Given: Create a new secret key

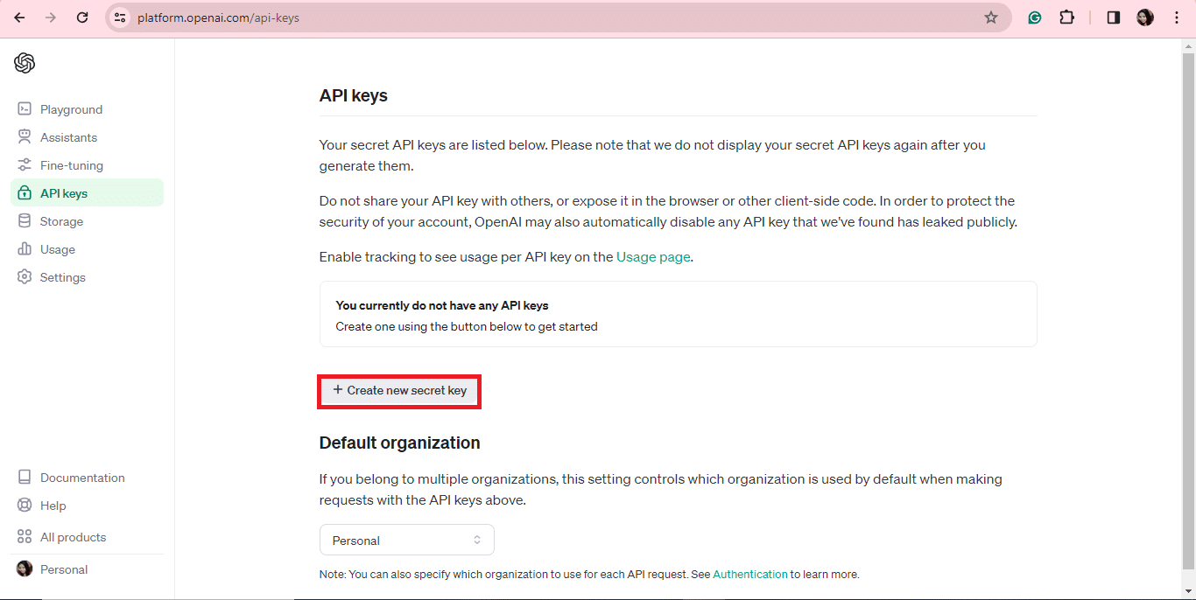Looking at the screenshot, I should click(399, 390).
